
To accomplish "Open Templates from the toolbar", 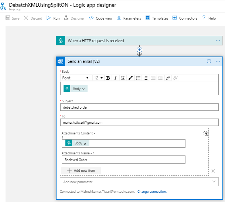I will 157,18.
